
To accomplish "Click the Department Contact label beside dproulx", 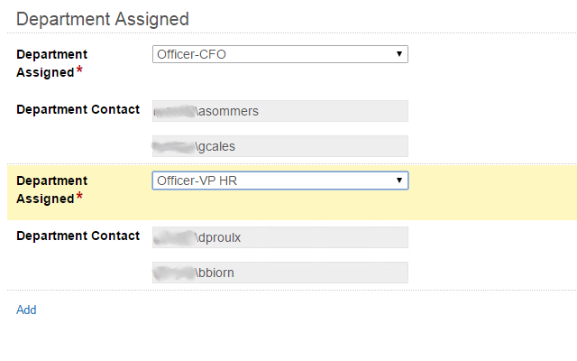I will click(78, 236).
